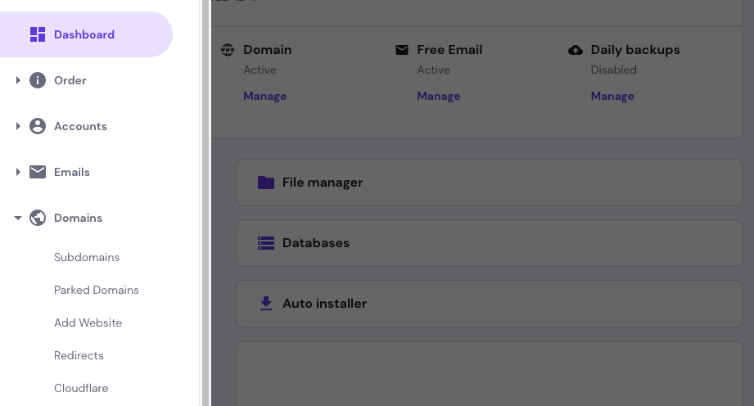The image size is (754, 406).
Task: Click the Auto installer download icon
Action: (266, 304)
